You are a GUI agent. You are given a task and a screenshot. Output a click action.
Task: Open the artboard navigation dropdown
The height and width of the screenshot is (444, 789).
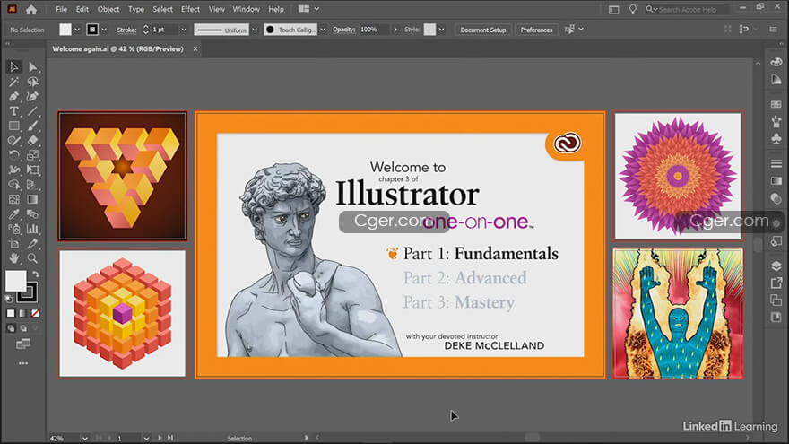point(146,438)
